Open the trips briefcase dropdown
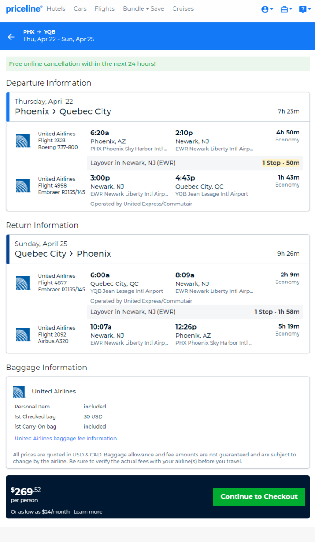This screenshot has width=315, height=542. click(286, 9)
